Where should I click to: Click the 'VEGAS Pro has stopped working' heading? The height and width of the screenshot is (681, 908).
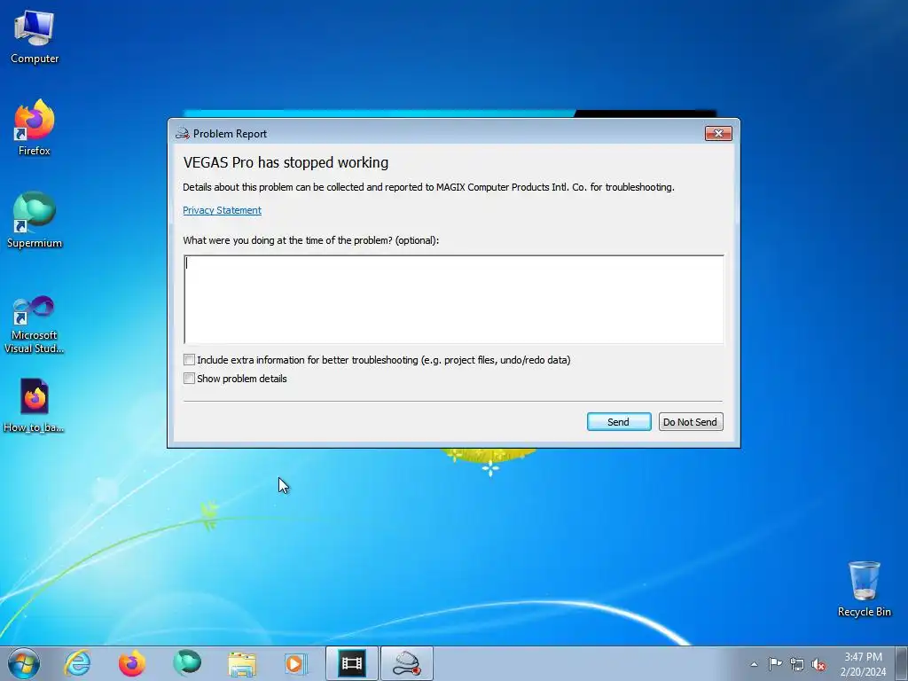pyautogui.click(x=286, y=162)
